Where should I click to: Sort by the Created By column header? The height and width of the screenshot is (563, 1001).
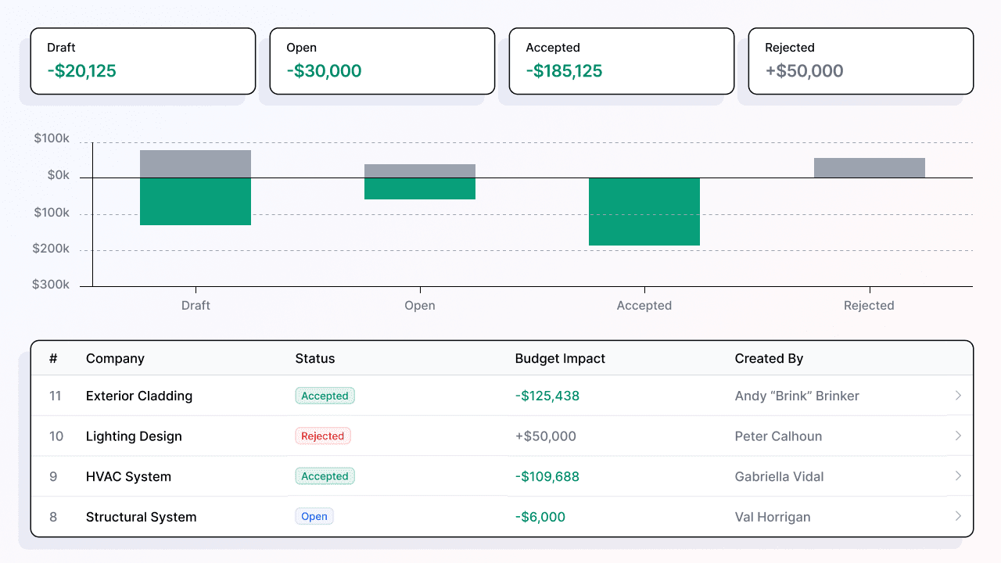pyautogui.click(x=769, y=359)
